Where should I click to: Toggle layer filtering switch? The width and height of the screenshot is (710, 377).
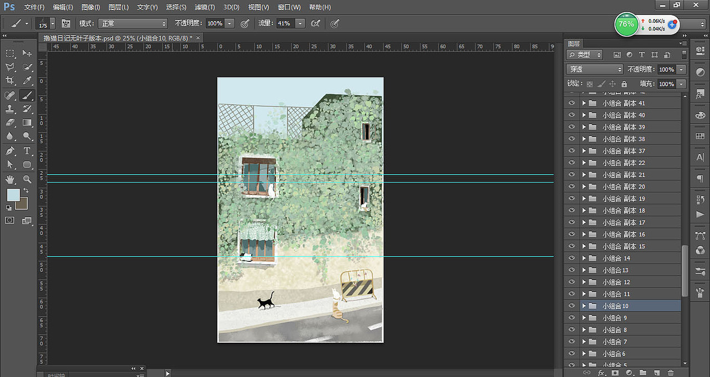point(684,54)
